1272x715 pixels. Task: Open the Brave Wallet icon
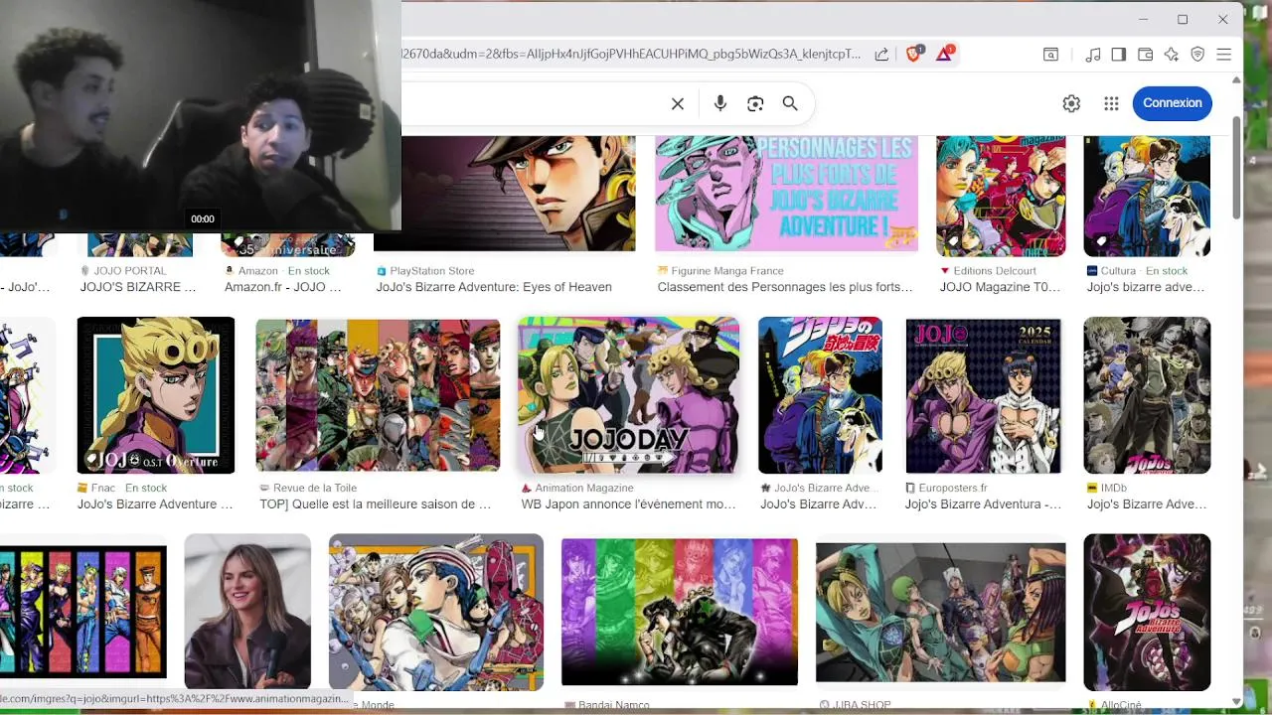pos(1145,55)
